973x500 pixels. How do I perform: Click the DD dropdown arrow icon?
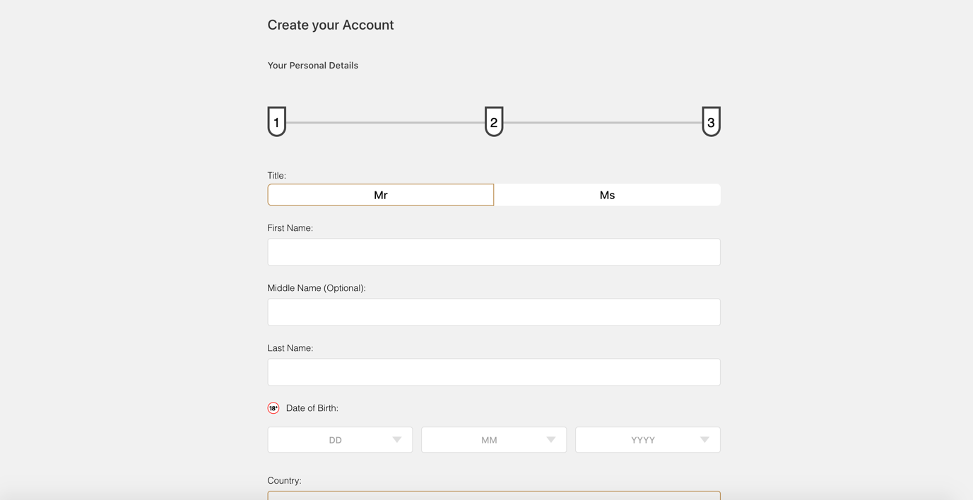397,440
